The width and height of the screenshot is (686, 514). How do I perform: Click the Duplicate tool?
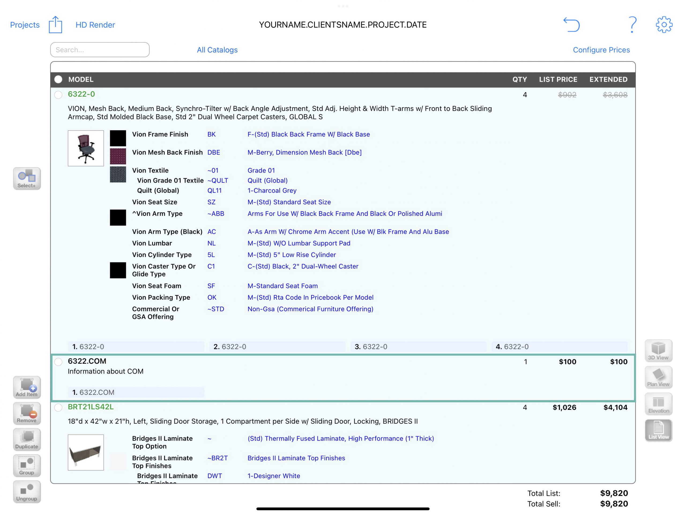pyautogui.click(x=27, y=439)
